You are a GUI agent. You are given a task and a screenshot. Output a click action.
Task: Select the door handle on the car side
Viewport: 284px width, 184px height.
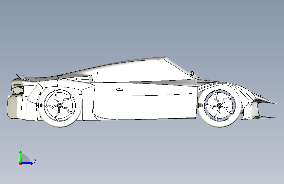pyautogui.click(x=120, y=89)
